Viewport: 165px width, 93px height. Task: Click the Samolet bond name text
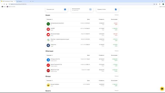pyautogui.click(x=55, y=59)
